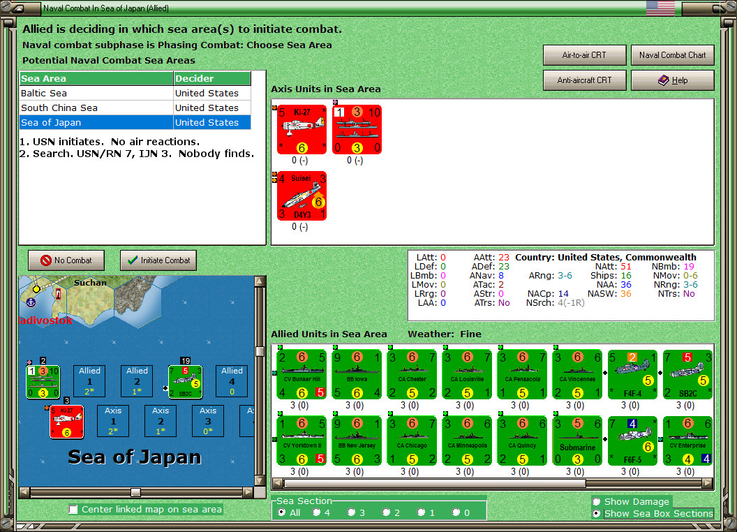Select the F4F-4 aircraft counter
The width and height of the screenshot is (737, 532).
pyautogui.click(x=632, y=374)
